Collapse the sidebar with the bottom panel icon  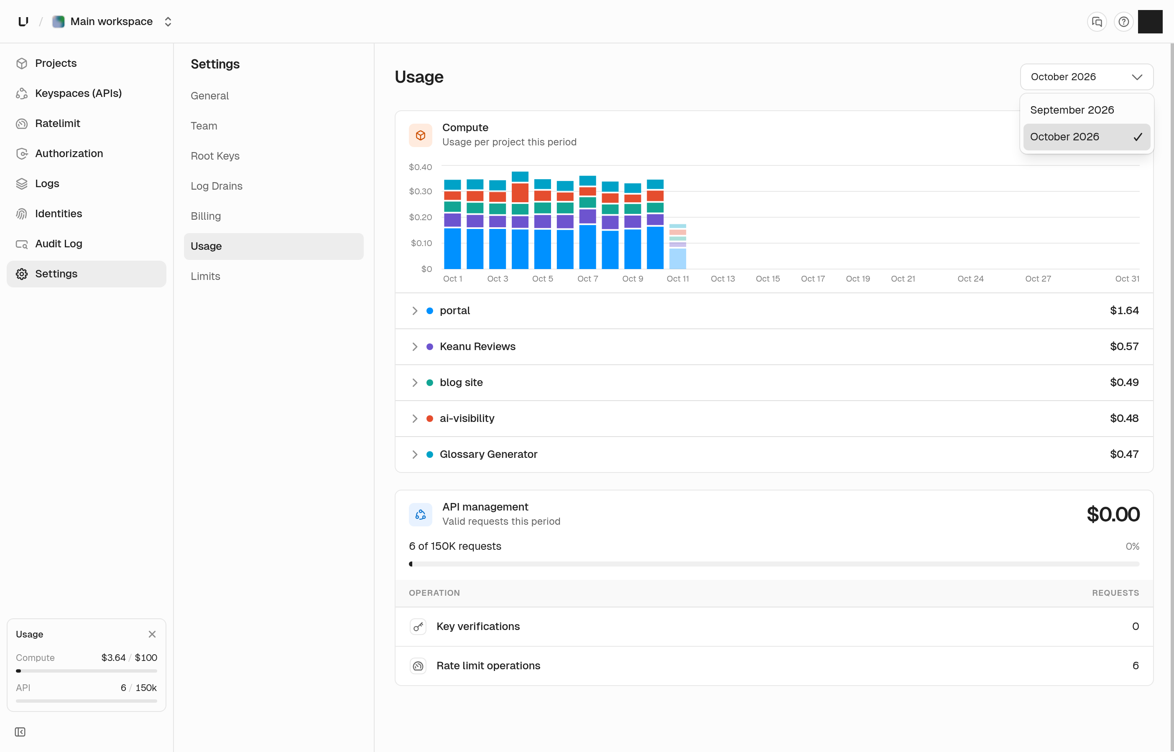pos(20,732)
